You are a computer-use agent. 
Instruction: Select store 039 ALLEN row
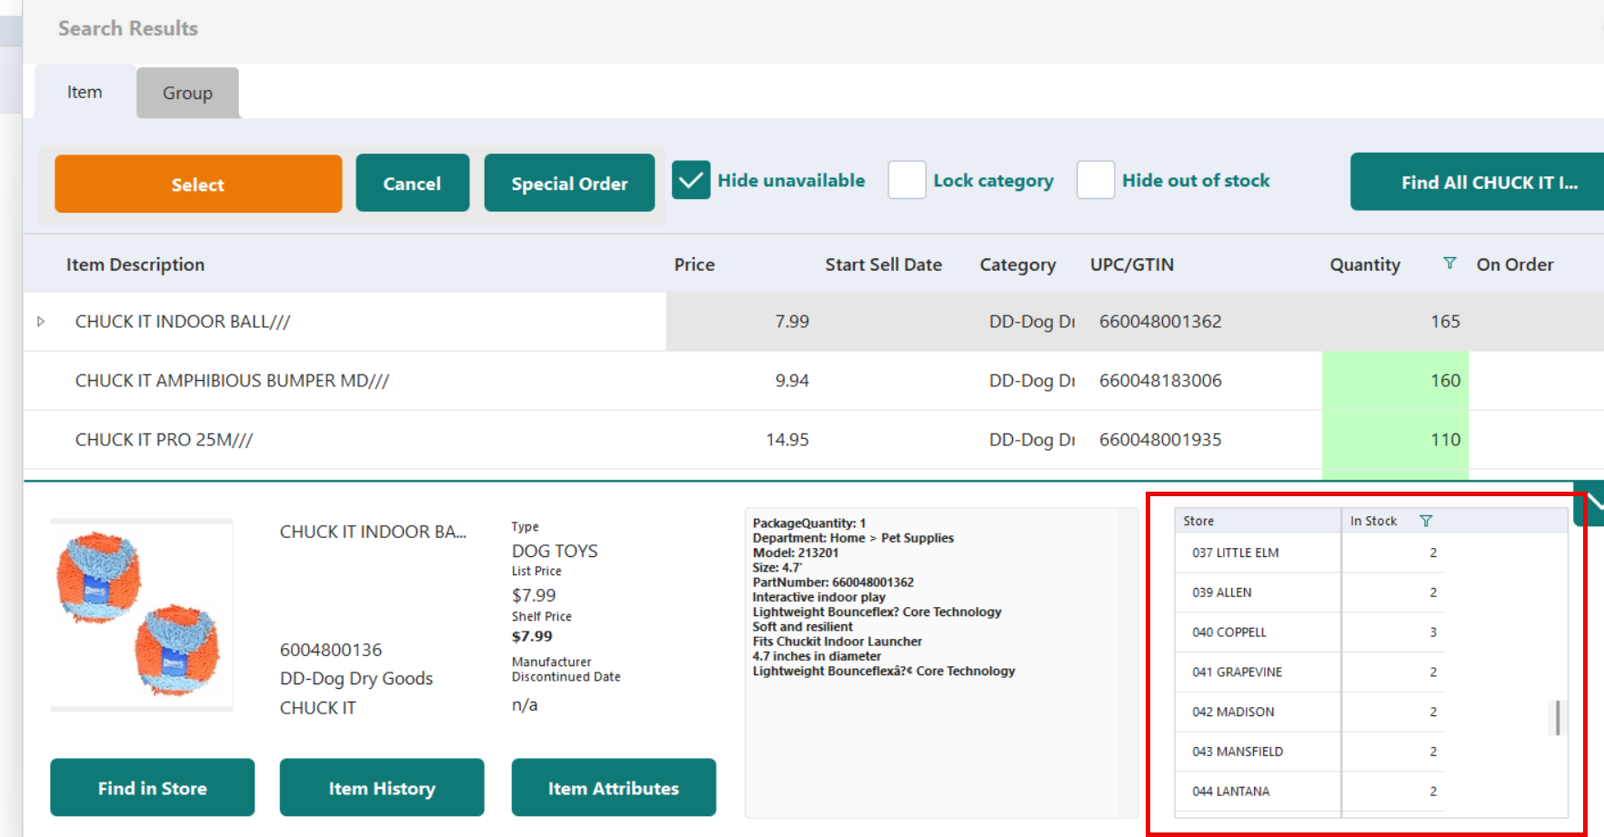tap(1309, 593)
